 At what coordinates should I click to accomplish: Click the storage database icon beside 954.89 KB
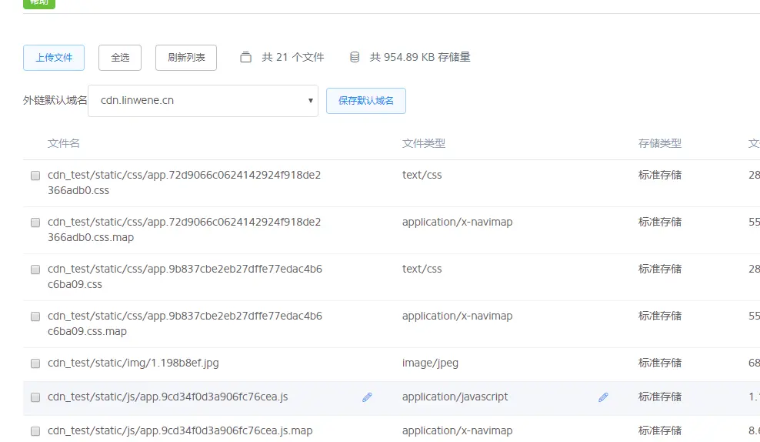tap(355, 57)
